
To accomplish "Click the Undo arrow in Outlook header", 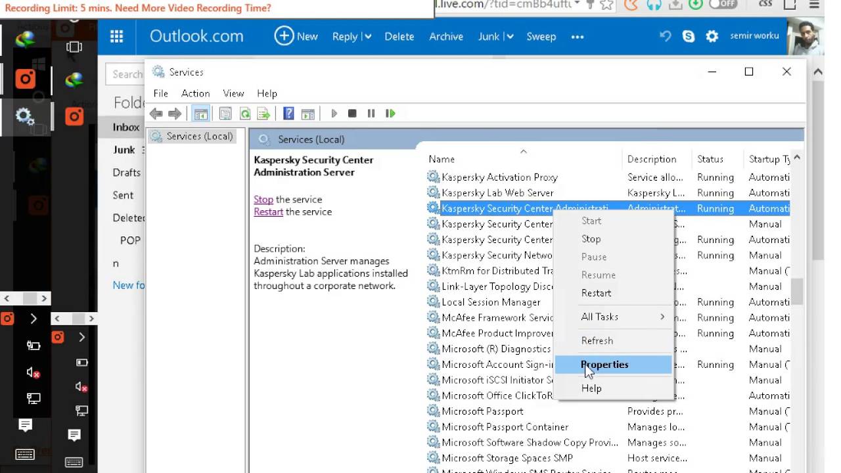I will tap(665, 37).
